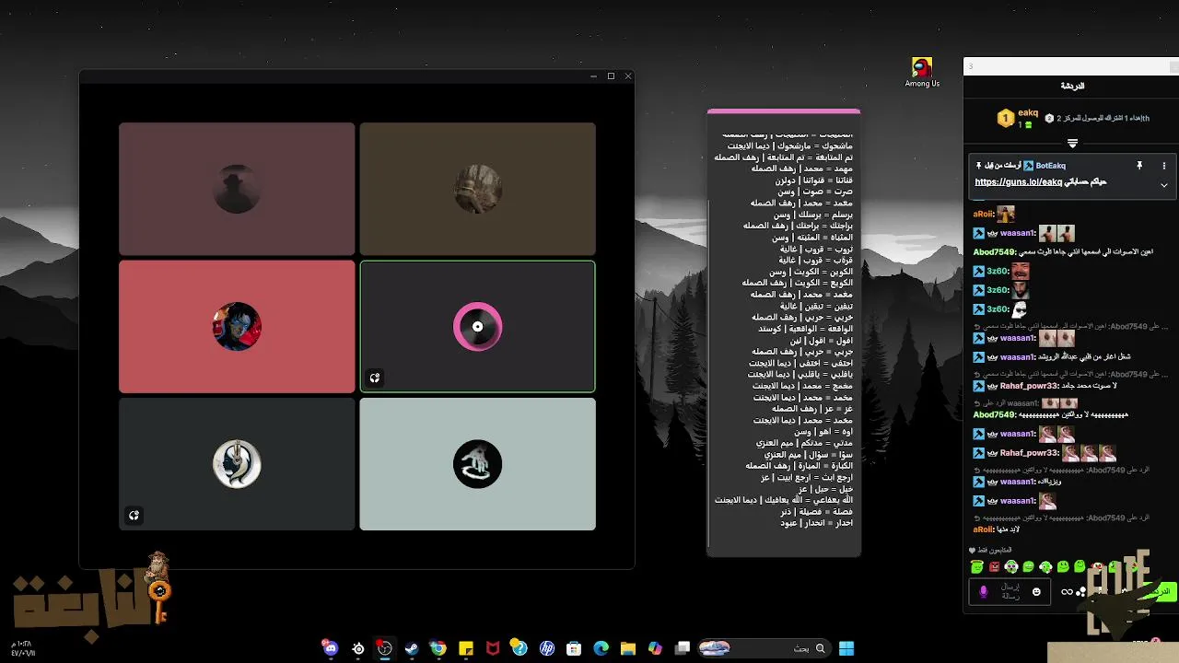1179x663 pixels.
Task: Click the pink vinyl record avatar tile
Action: pos(477,326)
